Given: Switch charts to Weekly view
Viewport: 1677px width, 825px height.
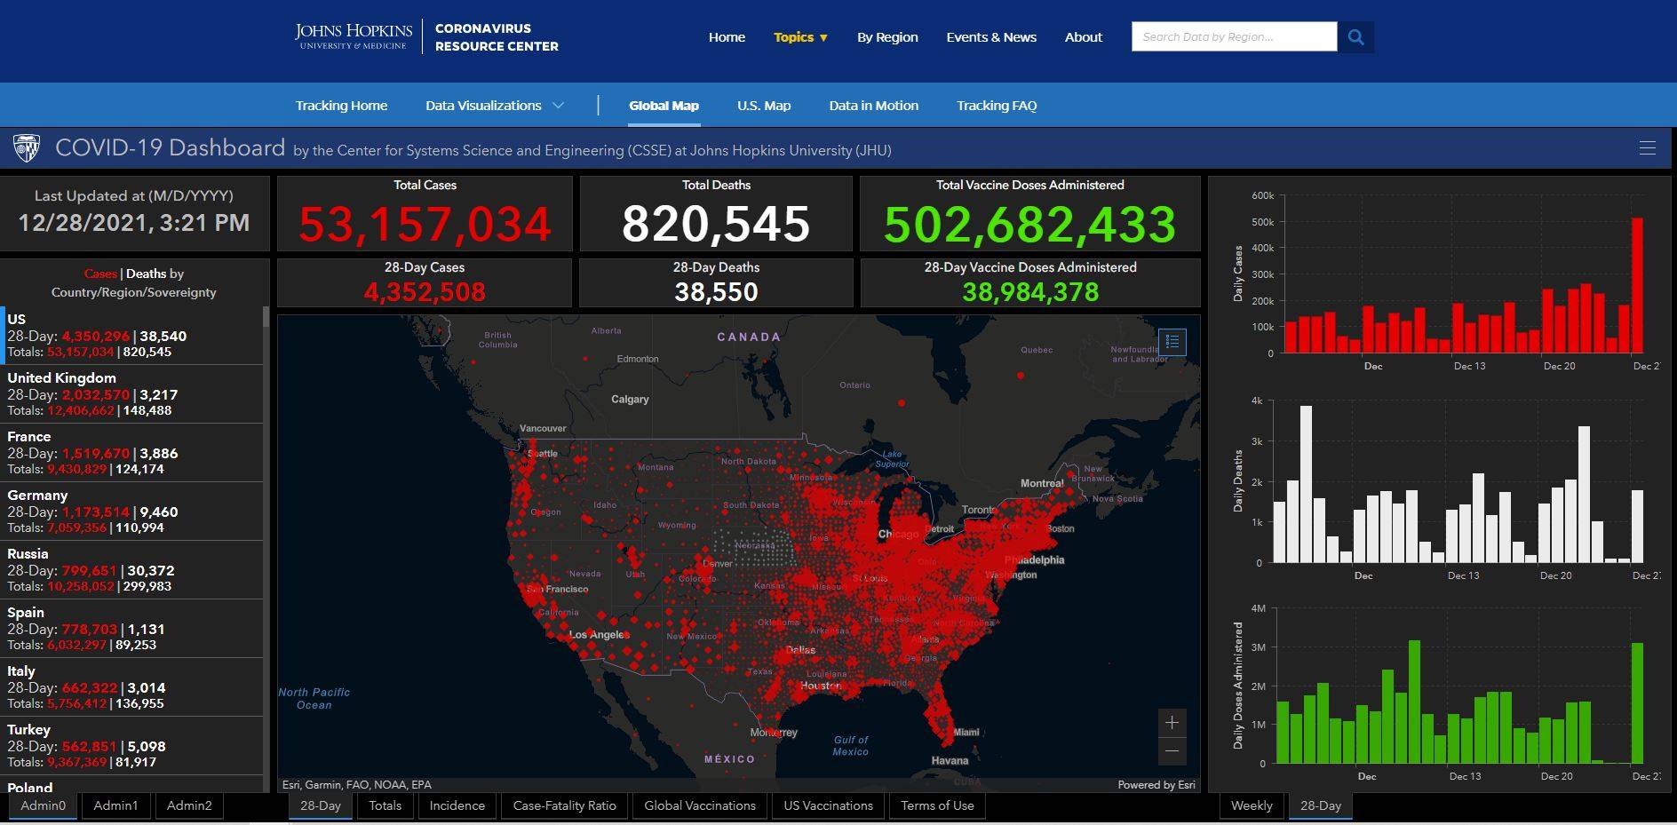Looking at the screenshot, I should [1252, 805].
